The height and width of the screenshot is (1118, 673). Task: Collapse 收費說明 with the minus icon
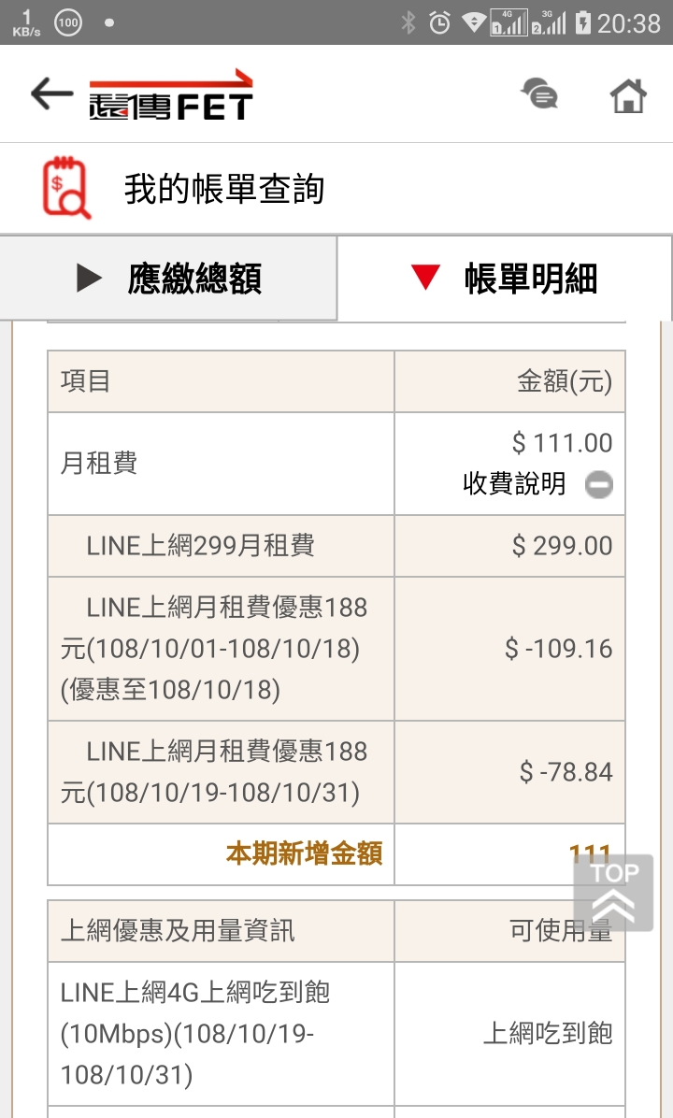coord(599,485)
